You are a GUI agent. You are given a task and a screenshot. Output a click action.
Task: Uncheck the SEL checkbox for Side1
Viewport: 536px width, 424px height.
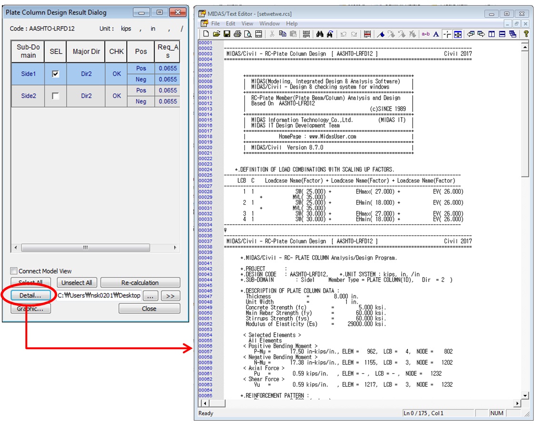(x=56, y=74)
